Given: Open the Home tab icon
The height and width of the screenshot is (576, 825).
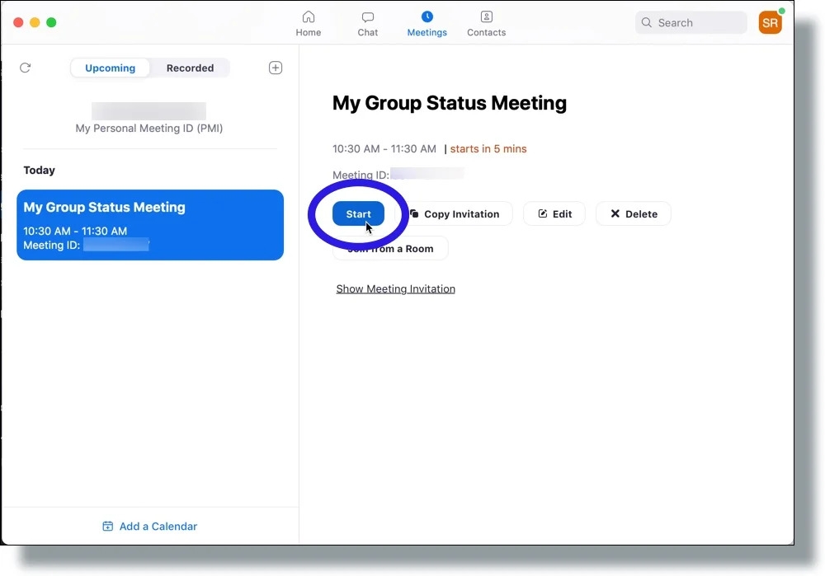Looking at the screenshot, I should click(x=309, y=16).
